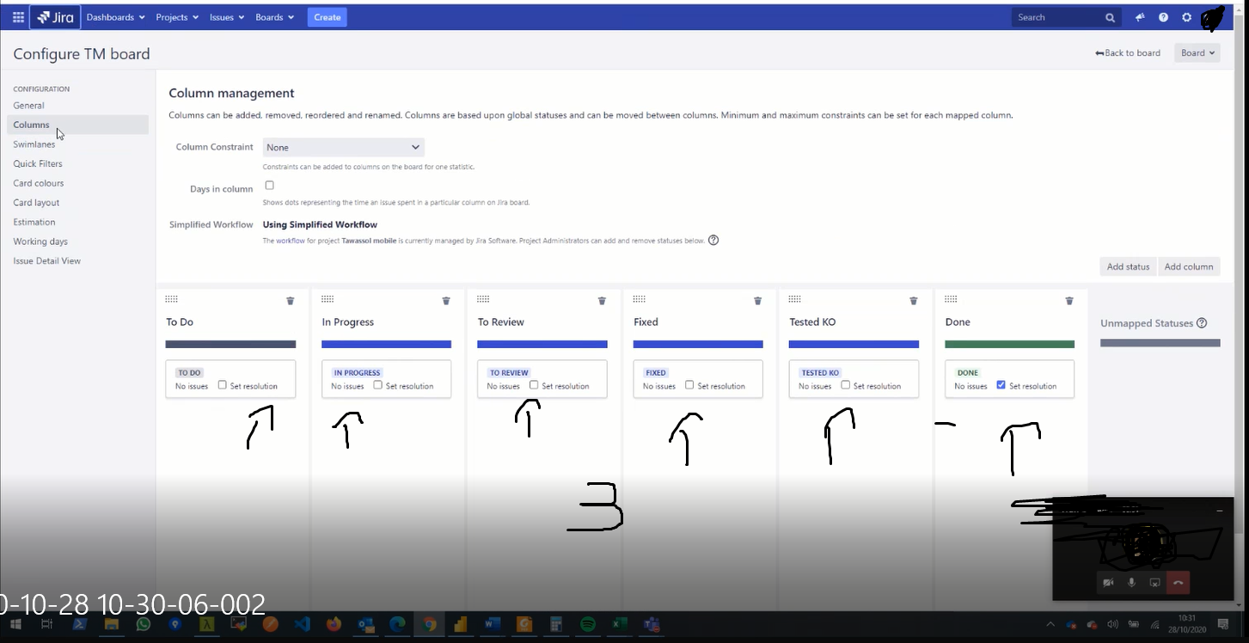The image size is (1249, 643).
Task: Select Card colours in the sidebar
Action: [x=39, y=183]
